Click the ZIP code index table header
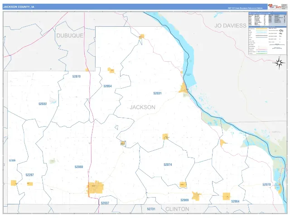 tap(267, 14)
